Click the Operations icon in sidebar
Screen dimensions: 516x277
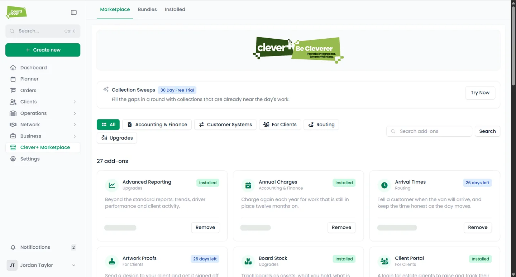(13, 113)
